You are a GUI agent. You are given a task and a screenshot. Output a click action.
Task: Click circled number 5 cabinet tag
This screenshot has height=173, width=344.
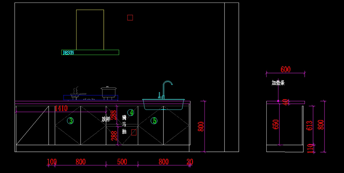155,121
